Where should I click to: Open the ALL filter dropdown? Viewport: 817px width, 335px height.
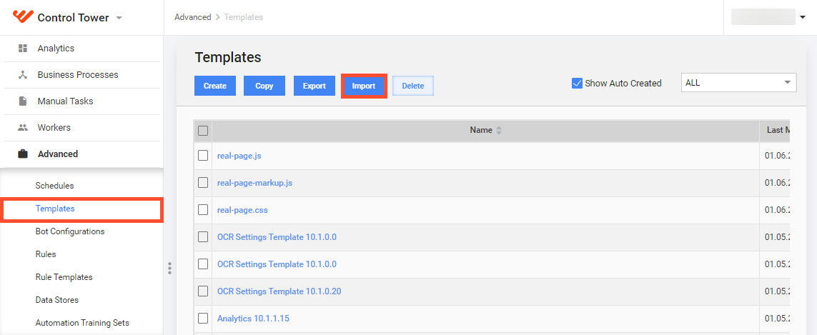739,83
